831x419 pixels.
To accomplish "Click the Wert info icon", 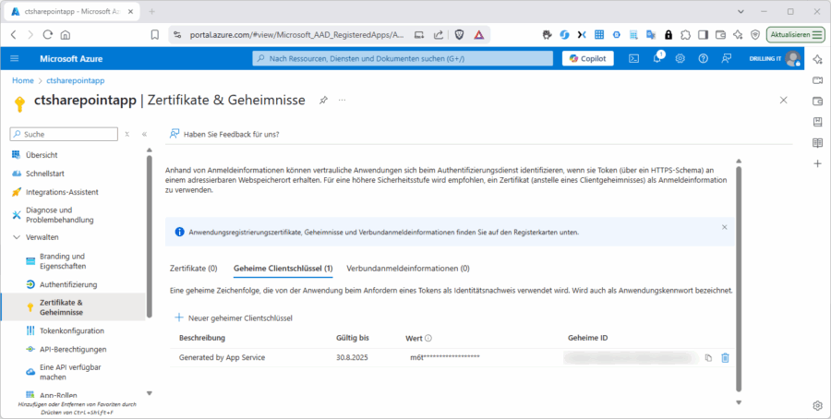I will click(x=428, y=338).
